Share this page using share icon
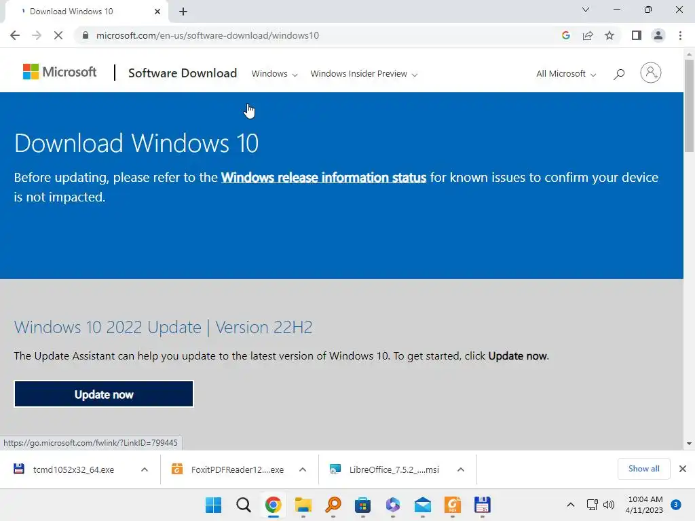 588,35
